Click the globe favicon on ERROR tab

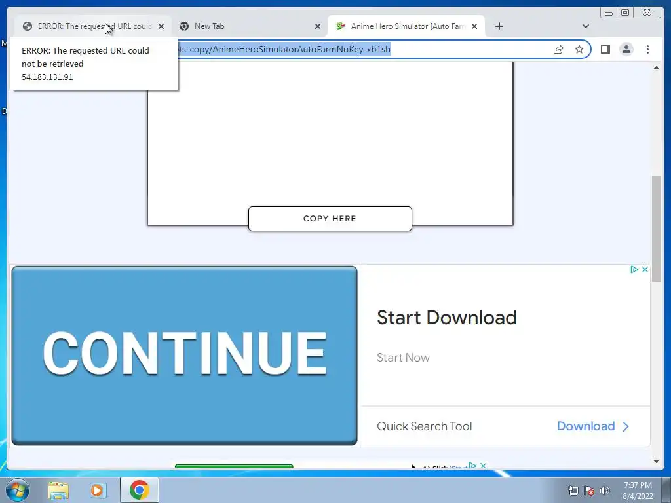point(28,26)
